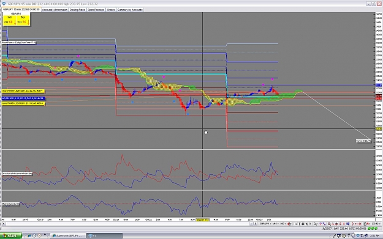Click the Windows Start button
The width and height of the screenshot is (383, 239).
(11, 236)
